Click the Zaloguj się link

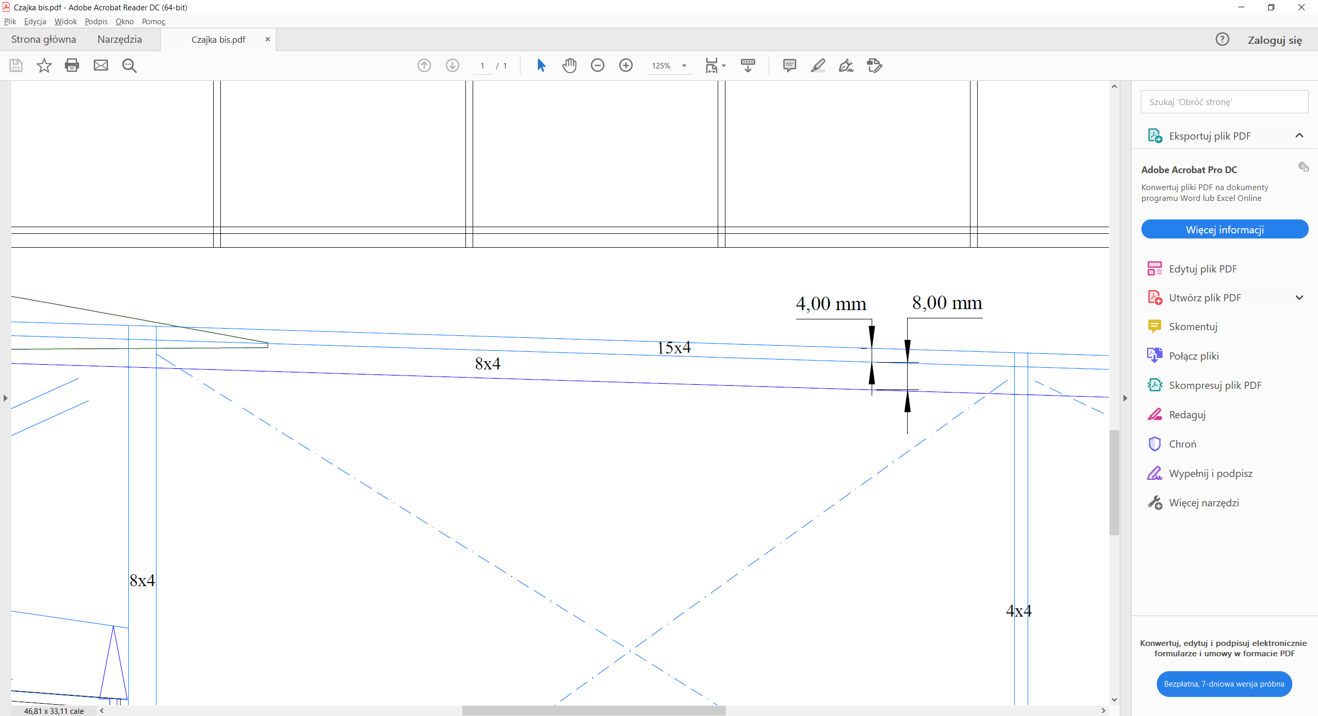click(x=1274, y=40)
